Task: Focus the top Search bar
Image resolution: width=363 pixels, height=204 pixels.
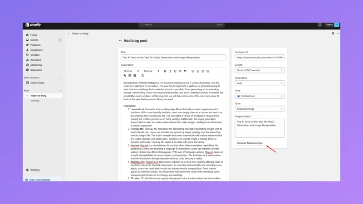Action: click(181, 25)
